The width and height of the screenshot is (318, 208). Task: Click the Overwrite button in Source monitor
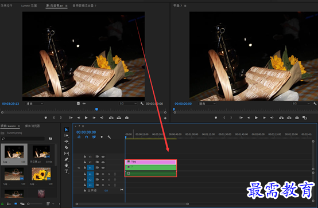(x=119, y=117)
